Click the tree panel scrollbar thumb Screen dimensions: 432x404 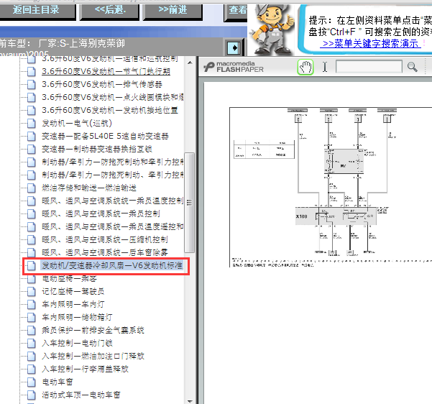click(x=190, y=203)
